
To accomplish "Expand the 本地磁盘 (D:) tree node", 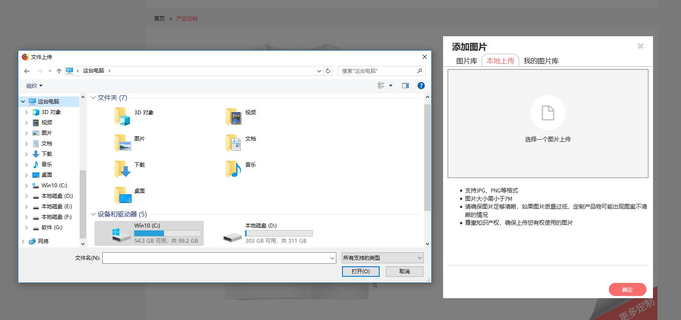I will (27, 196).
